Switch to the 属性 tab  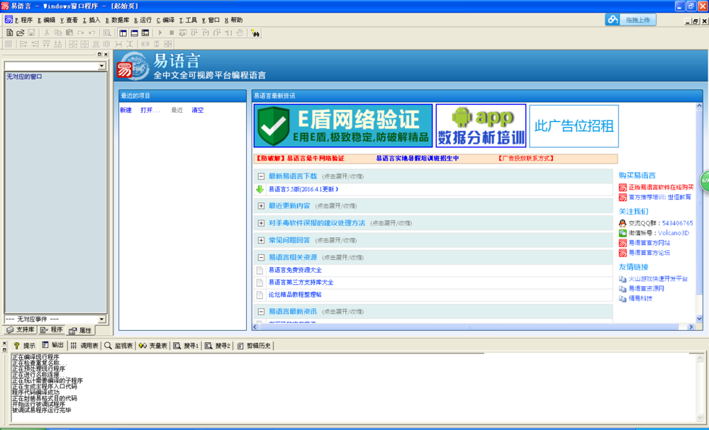point(80,331)
